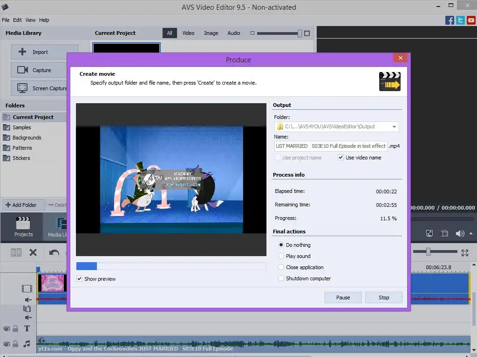Screen dimensions: 477x357
Task: Toggle the music track lock
Action: (x=15, y=344)
